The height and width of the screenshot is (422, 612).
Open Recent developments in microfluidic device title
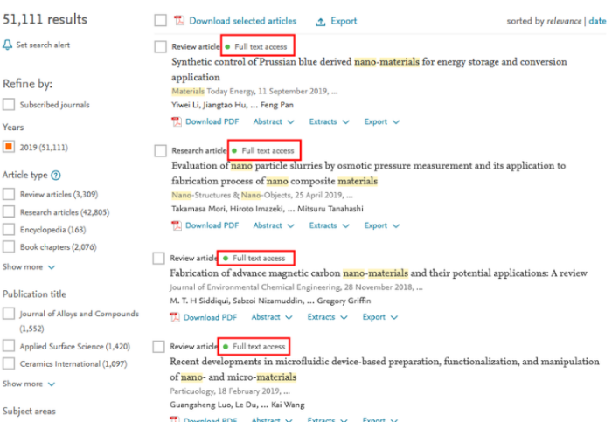pos(385,369)
